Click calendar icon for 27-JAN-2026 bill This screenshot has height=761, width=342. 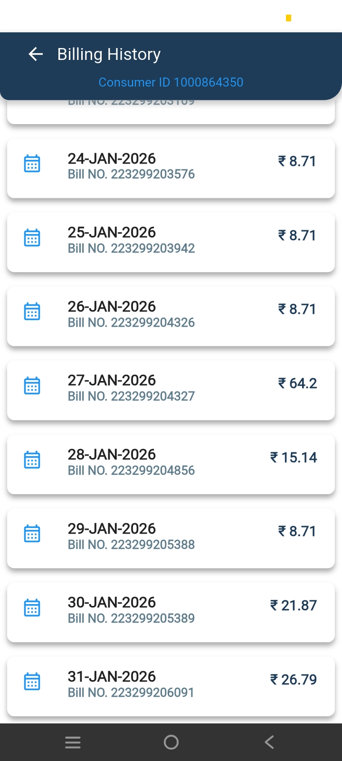[32, 386]
